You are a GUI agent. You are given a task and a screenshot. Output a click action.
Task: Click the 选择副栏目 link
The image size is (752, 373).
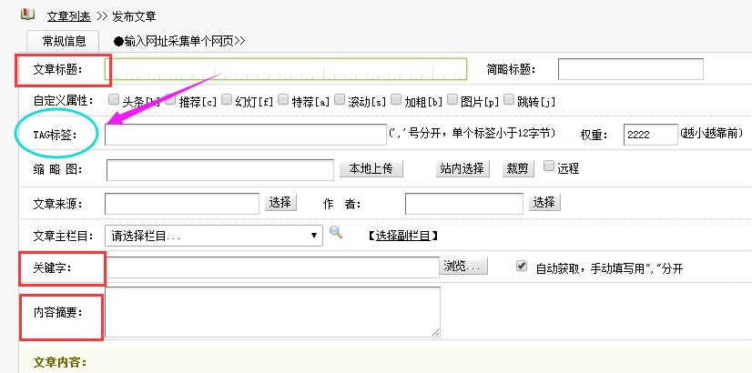(x=404, y=236)
